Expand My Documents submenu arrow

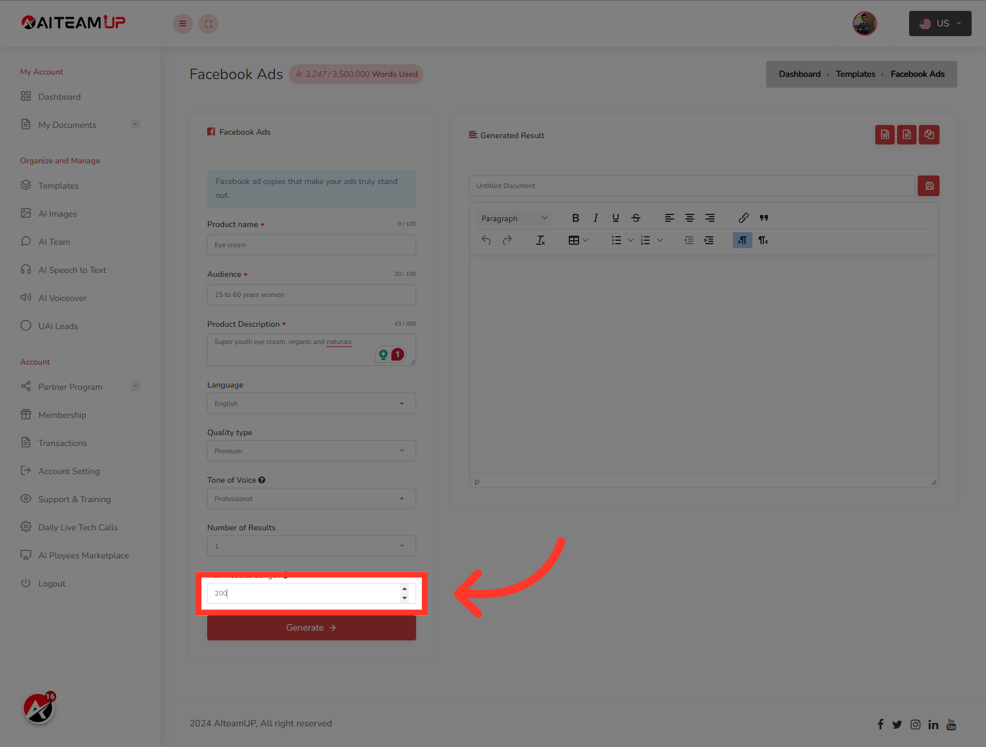click(135, 124)
